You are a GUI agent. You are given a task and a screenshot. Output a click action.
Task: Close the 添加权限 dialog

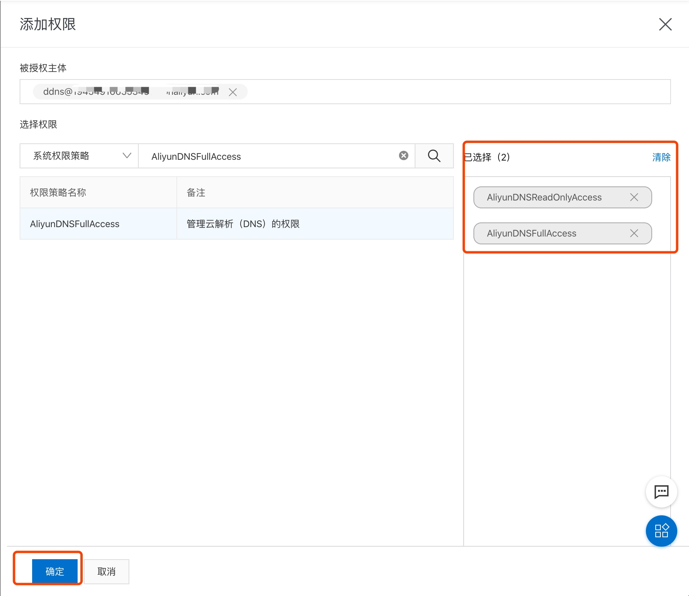point(665,24)
